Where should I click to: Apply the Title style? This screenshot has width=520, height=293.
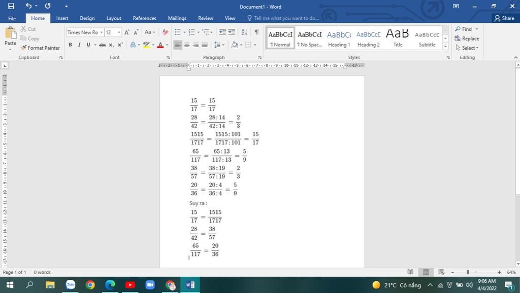pos(398,39)
